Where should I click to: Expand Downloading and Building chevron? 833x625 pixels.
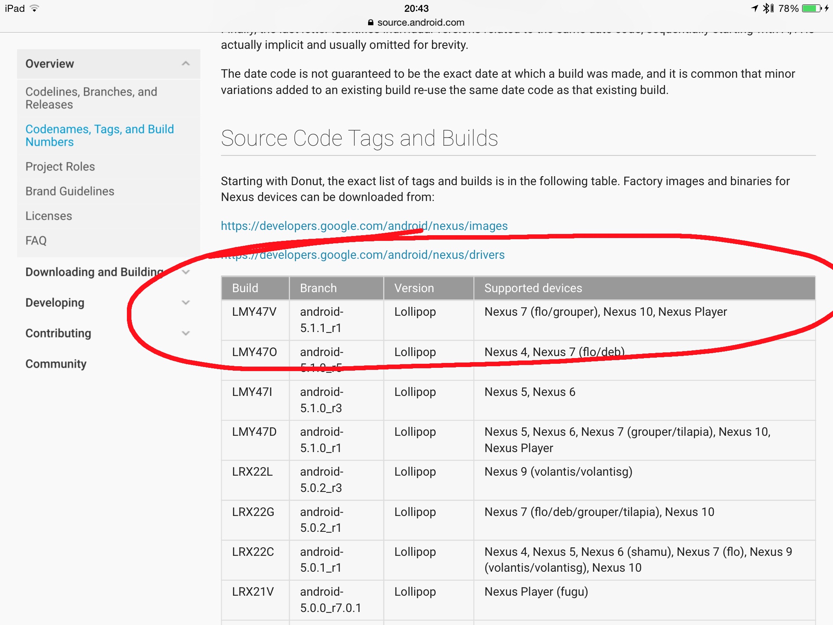pyautogui.click(x=185, y=272)
